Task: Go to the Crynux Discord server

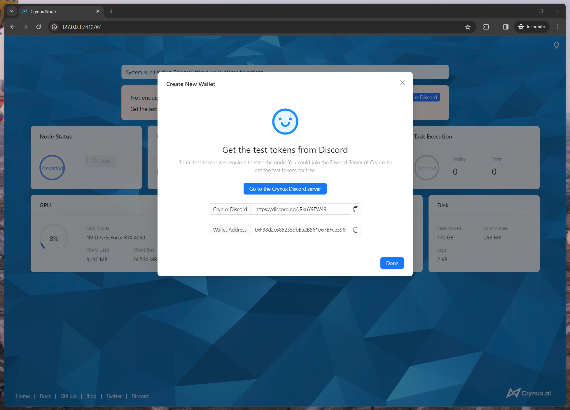Action: 285,189
